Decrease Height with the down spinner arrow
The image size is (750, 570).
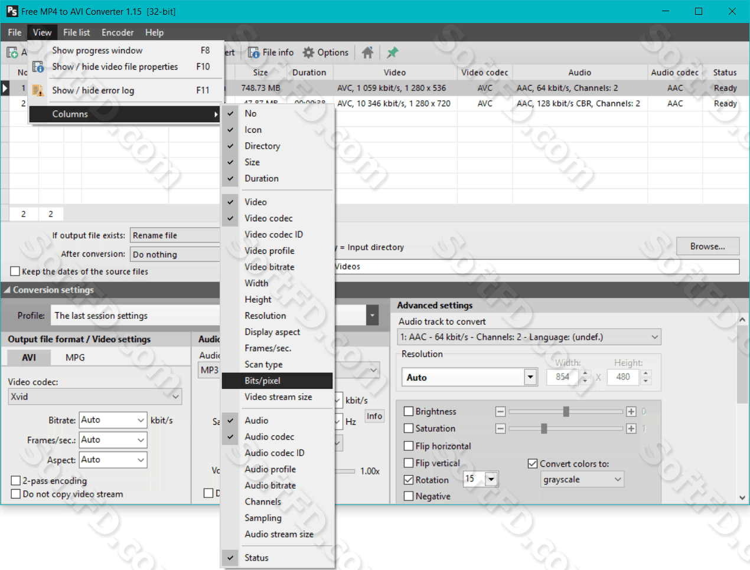(x=646, y=381)
